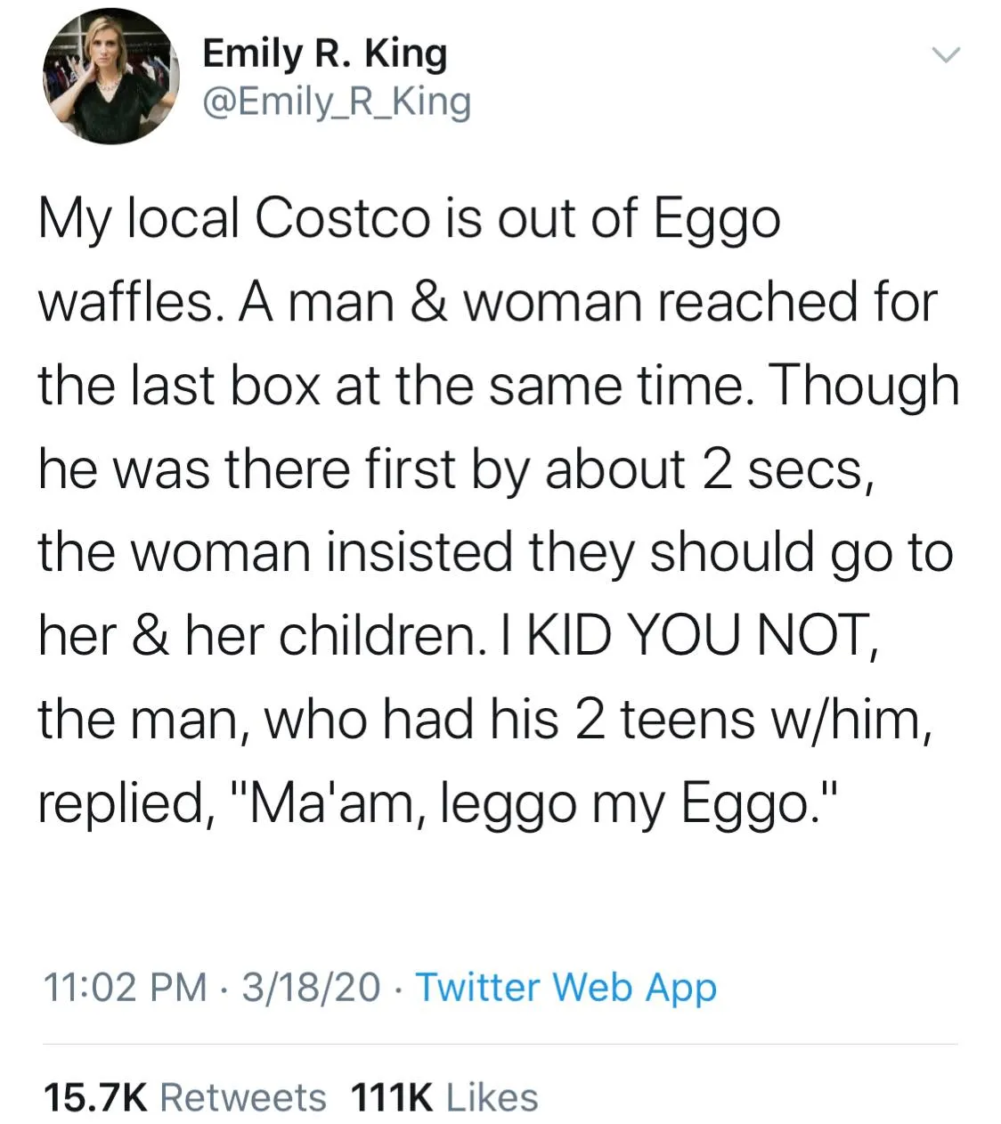Screen dimensions: 1001x1124
Task: Expand the tweet options chevron menu
Action: (947, 55)
